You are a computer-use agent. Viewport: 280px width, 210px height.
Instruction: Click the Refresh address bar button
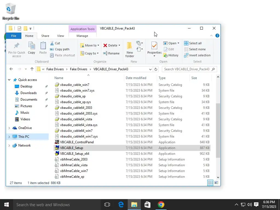tap(156, 69)
